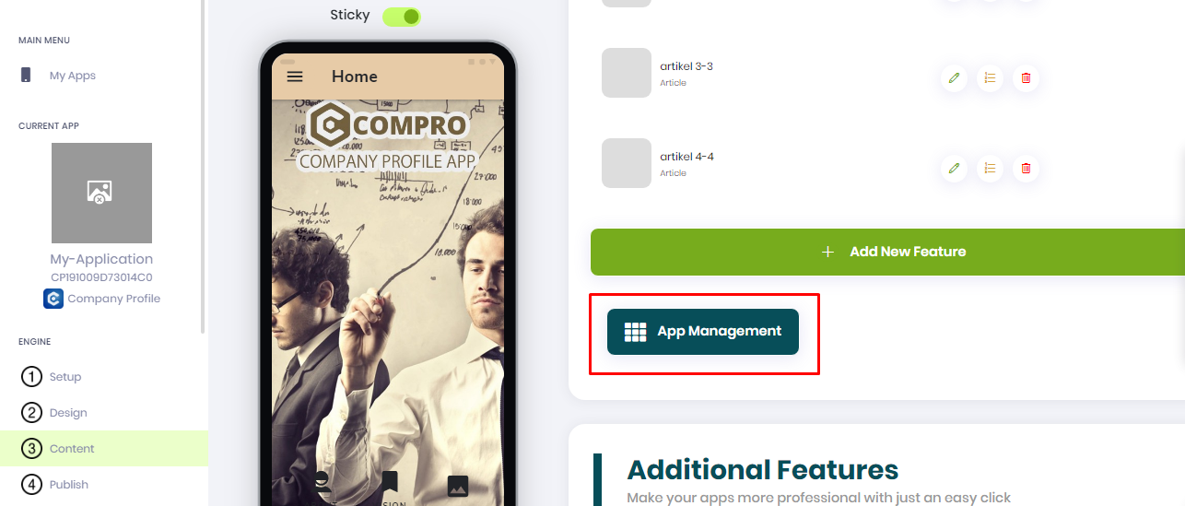Screen dimensions: 1185x506
Task: Tap the bookmark icon in phone preview
Action: pyautogui.click(x=390, y=481)
